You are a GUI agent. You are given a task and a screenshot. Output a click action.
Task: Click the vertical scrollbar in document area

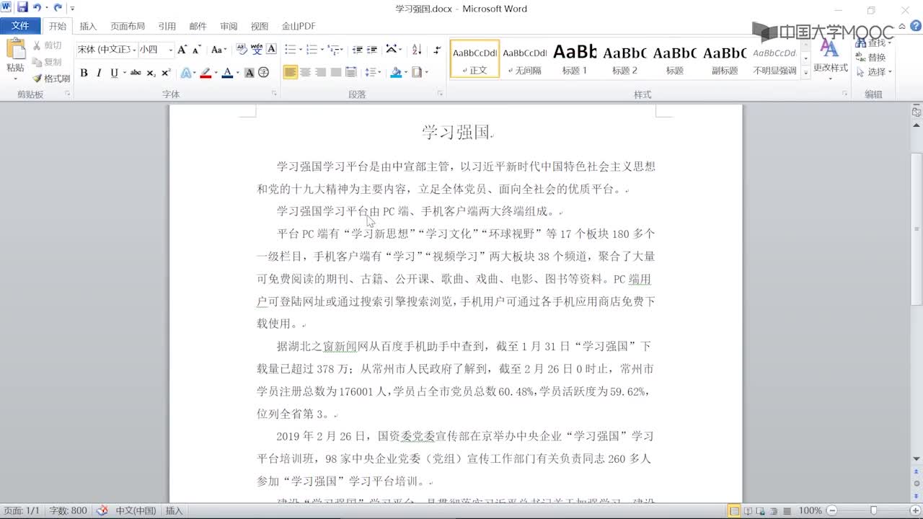(x=917, y=229)
